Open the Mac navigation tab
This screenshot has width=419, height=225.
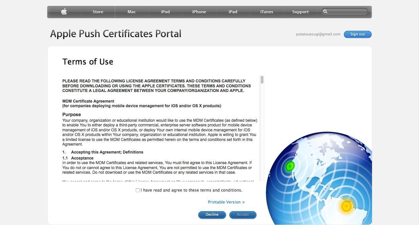132,12
